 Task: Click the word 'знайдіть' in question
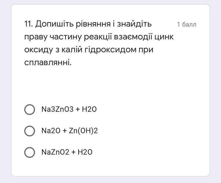[134, 24]
